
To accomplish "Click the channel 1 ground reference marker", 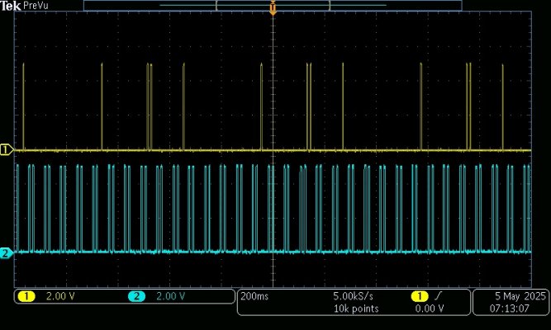I will pos(7,150).
